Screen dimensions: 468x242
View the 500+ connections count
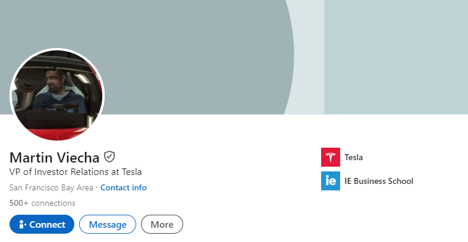(x=42, y=203)
